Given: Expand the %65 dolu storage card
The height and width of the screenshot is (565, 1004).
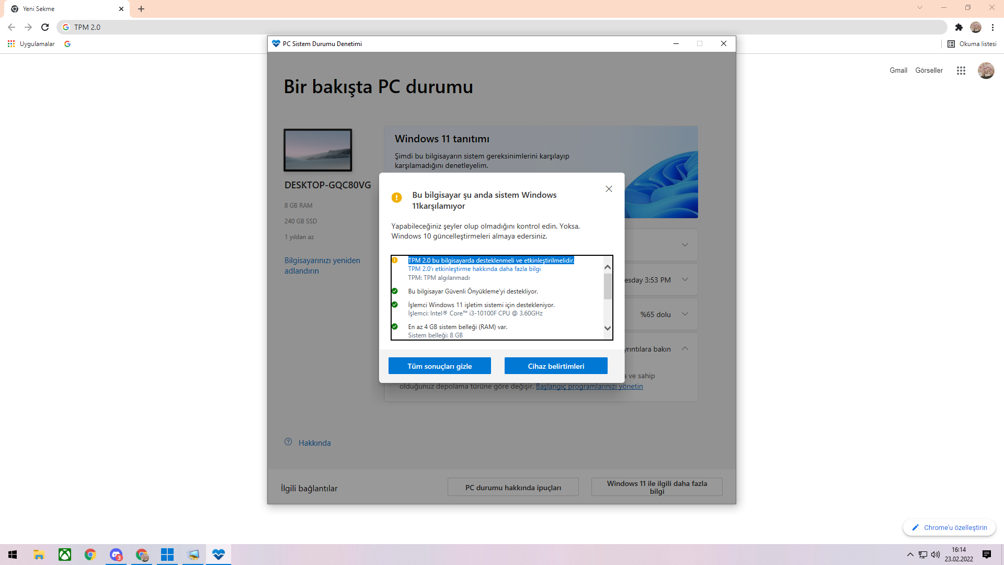Looking at the screenshot, I should 685,314.
